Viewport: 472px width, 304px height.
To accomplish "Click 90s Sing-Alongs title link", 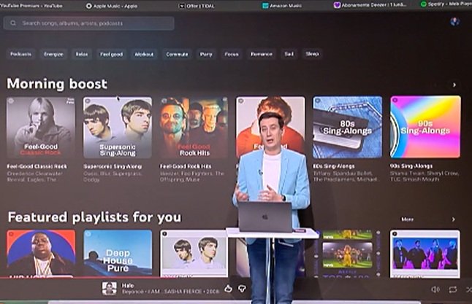I will coord(411,165).
